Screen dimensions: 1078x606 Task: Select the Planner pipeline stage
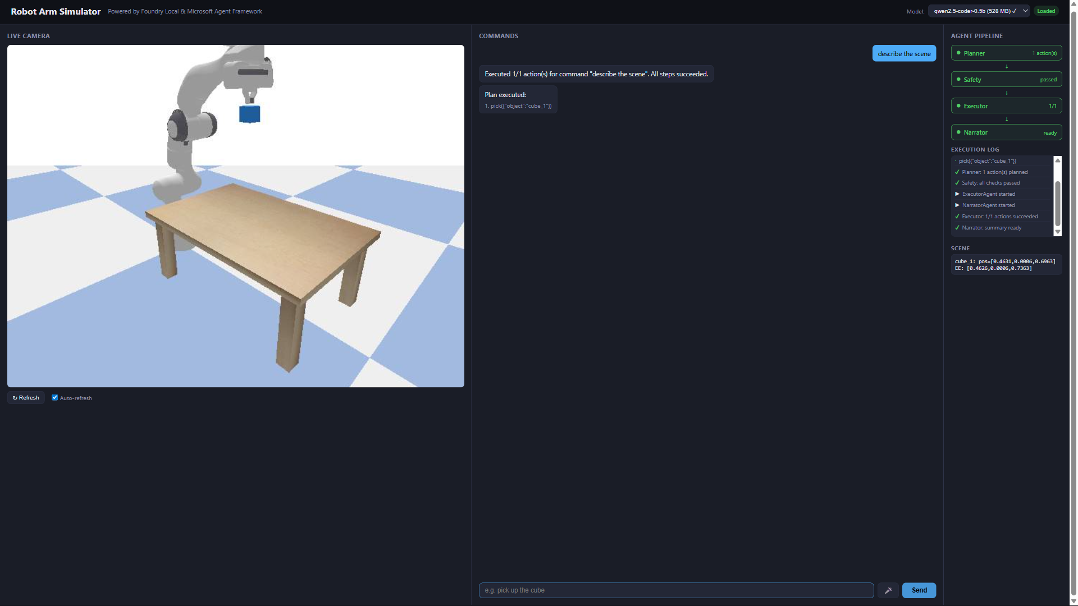pos(1006,53)
